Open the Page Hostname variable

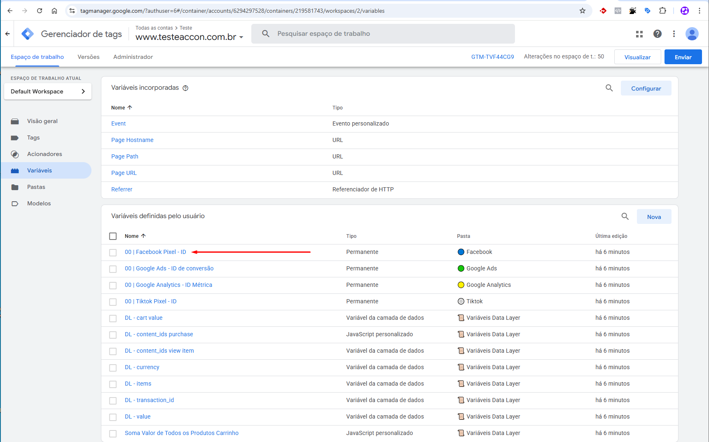(x=132, y=140)
